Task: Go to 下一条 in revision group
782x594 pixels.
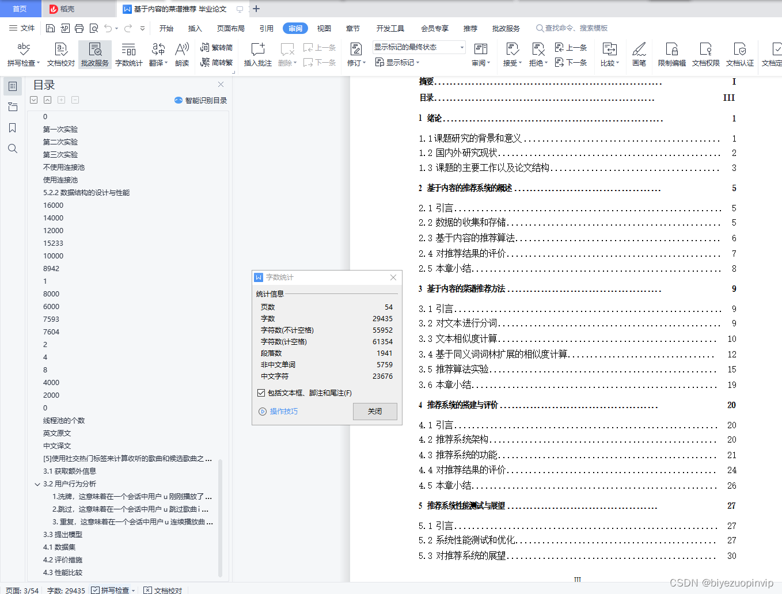Action: pyautogui.click(x=571, y=62)
